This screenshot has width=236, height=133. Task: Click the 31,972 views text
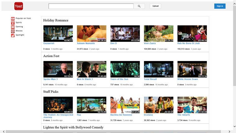point(82,49)
